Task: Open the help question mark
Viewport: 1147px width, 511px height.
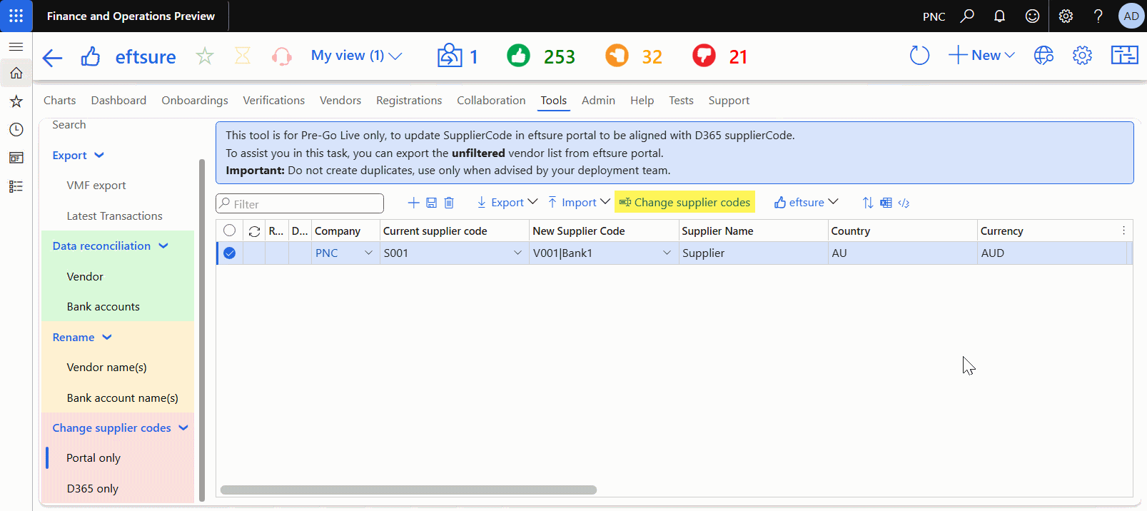Action: (1098, 16)
